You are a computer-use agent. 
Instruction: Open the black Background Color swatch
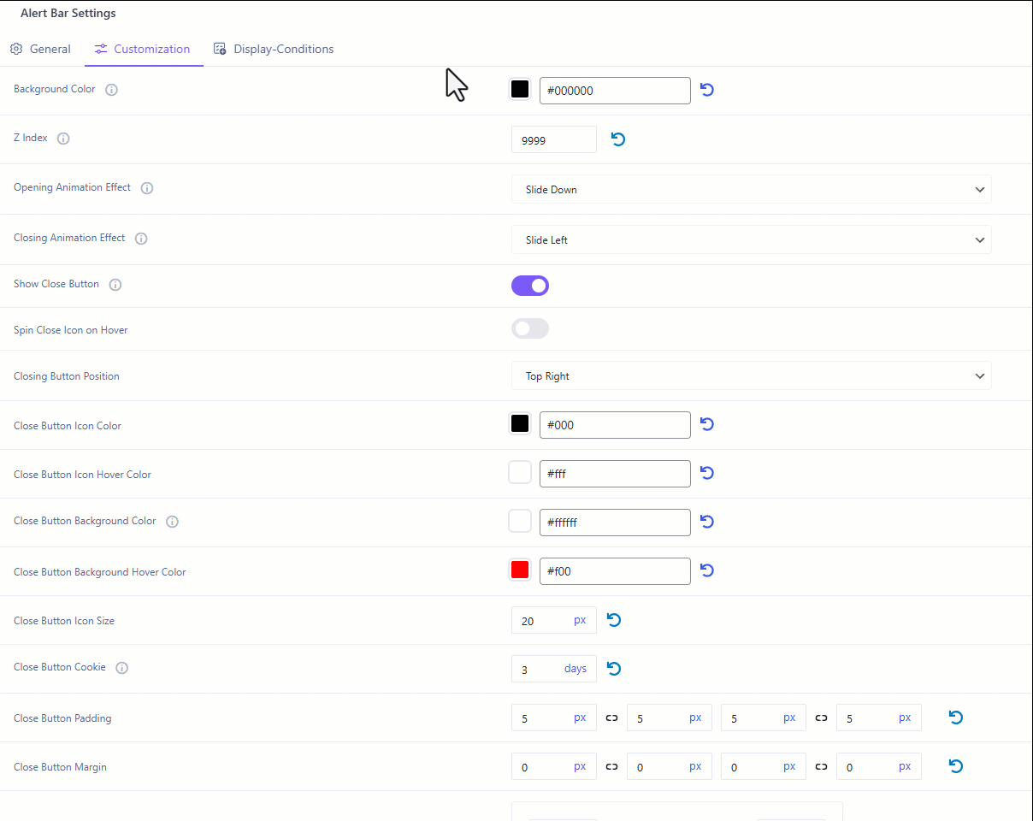click(x=520, y=90)
